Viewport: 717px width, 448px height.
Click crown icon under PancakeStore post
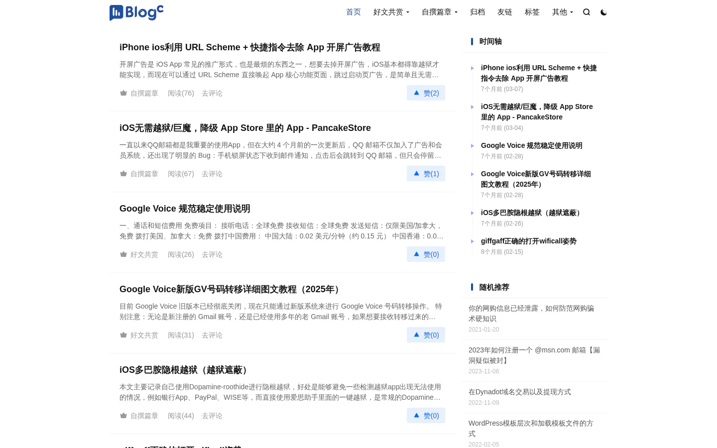(123, 174)
